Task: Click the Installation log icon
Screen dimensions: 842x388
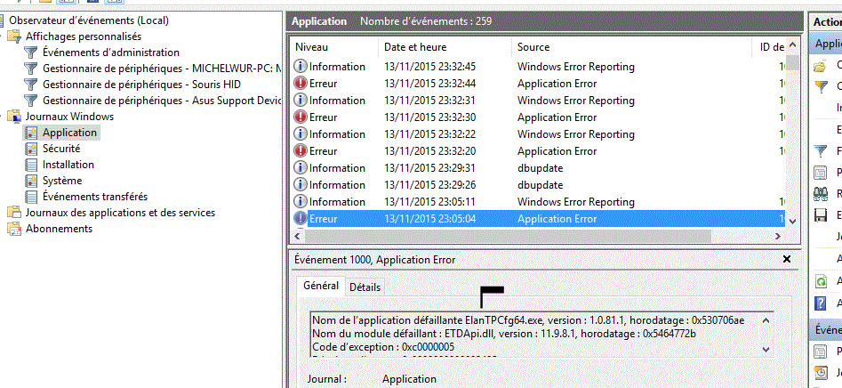Action: (32, 165)
